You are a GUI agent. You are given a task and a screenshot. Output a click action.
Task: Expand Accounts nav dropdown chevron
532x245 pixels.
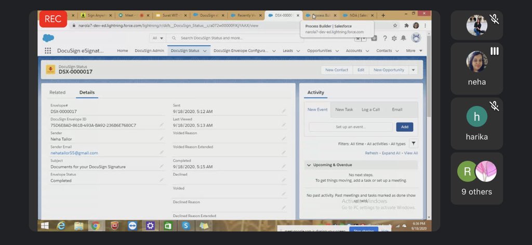click(367, 51)
